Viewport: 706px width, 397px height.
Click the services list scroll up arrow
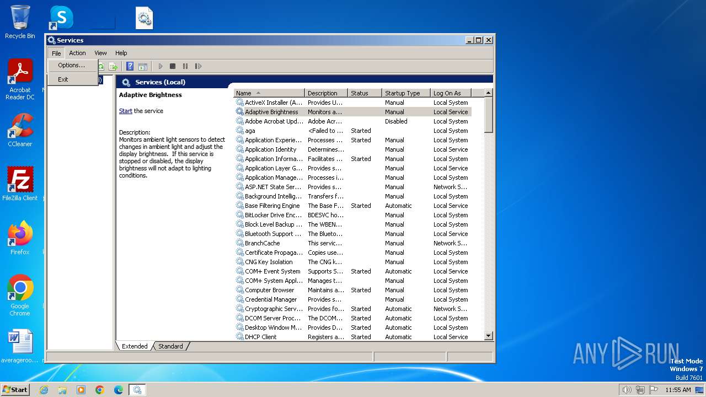point(488,93)
